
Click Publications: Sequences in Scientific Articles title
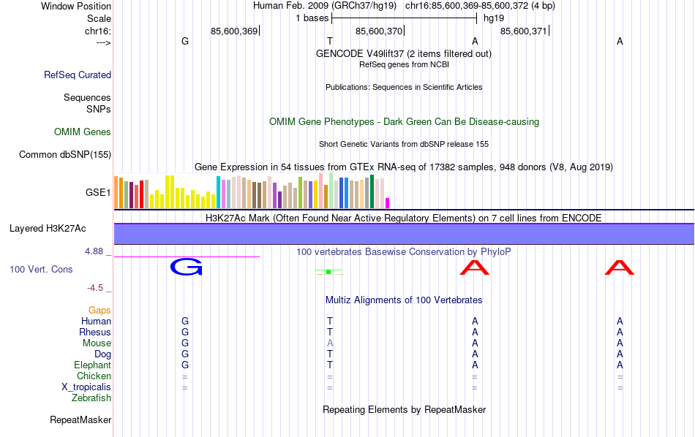(404, 87)
